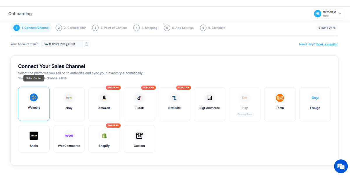This screenshot has width=350, height=184.
Task: Copy account token with clipboard icon
Action: (87, 44)
